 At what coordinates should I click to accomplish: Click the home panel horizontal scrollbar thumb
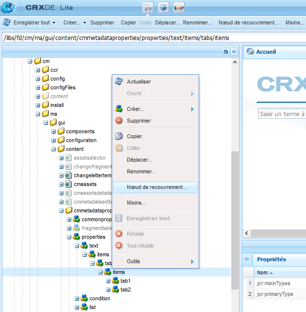[278, 233]
